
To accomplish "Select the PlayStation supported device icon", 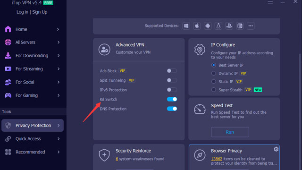I will tap(229, 26).
